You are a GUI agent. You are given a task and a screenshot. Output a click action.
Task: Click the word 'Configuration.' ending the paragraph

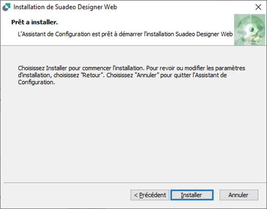36,82
